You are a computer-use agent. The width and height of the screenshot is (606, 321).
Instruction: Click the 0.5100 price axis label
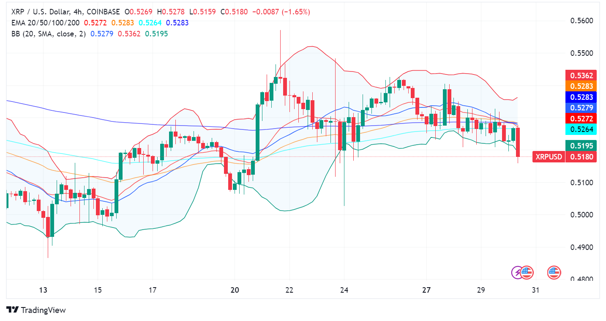(581, 182)
